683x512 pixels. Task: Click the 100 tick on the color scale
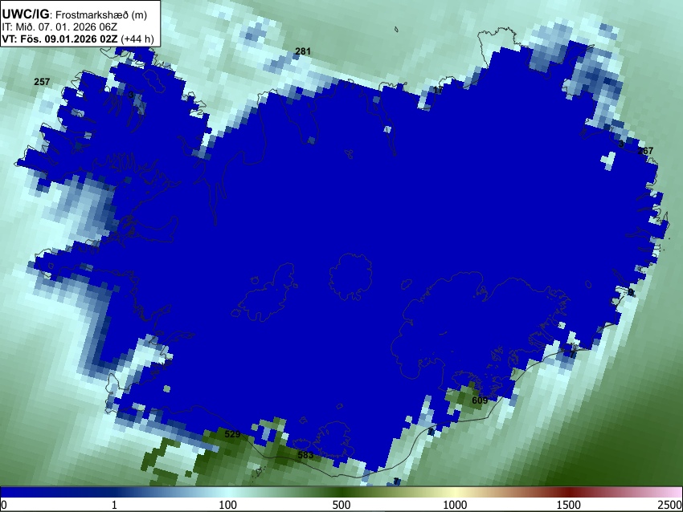coord(228,505)
